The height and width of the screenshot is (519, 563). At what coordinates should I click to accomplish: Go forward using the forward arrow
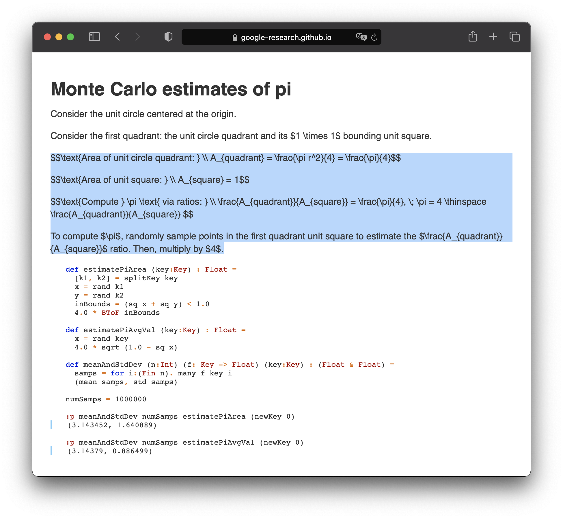(x=138, y=37)
